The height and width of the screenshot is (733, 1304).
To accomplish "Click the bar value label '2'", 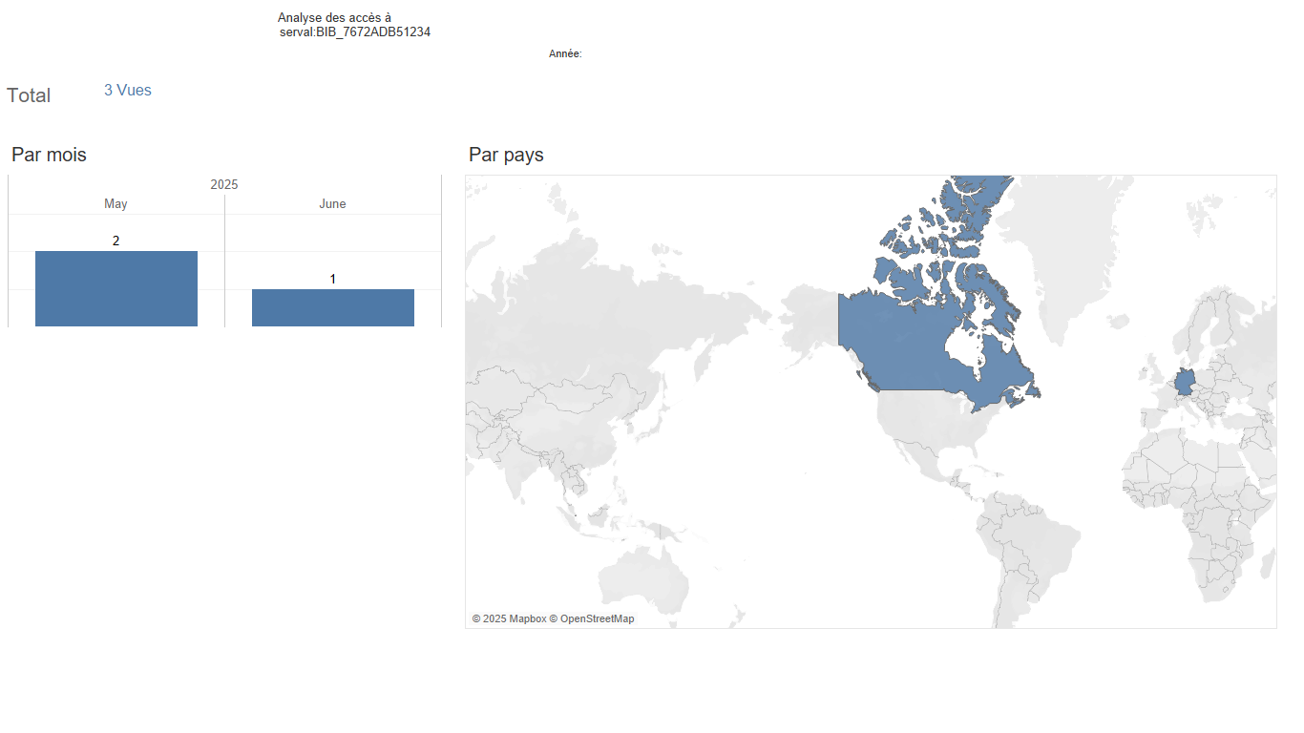I will (x=116, y=241).
